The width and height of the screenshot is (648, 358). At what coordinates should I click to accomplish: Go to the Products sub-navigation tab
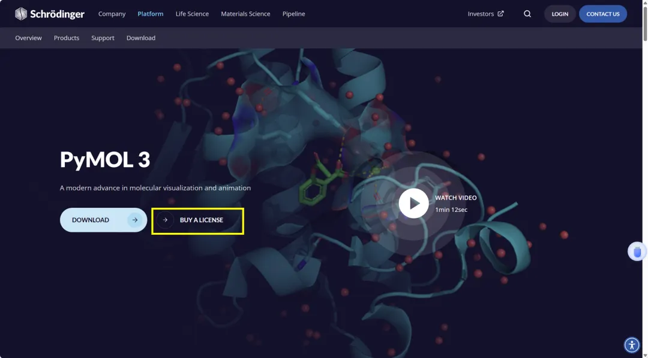(67, 38)
